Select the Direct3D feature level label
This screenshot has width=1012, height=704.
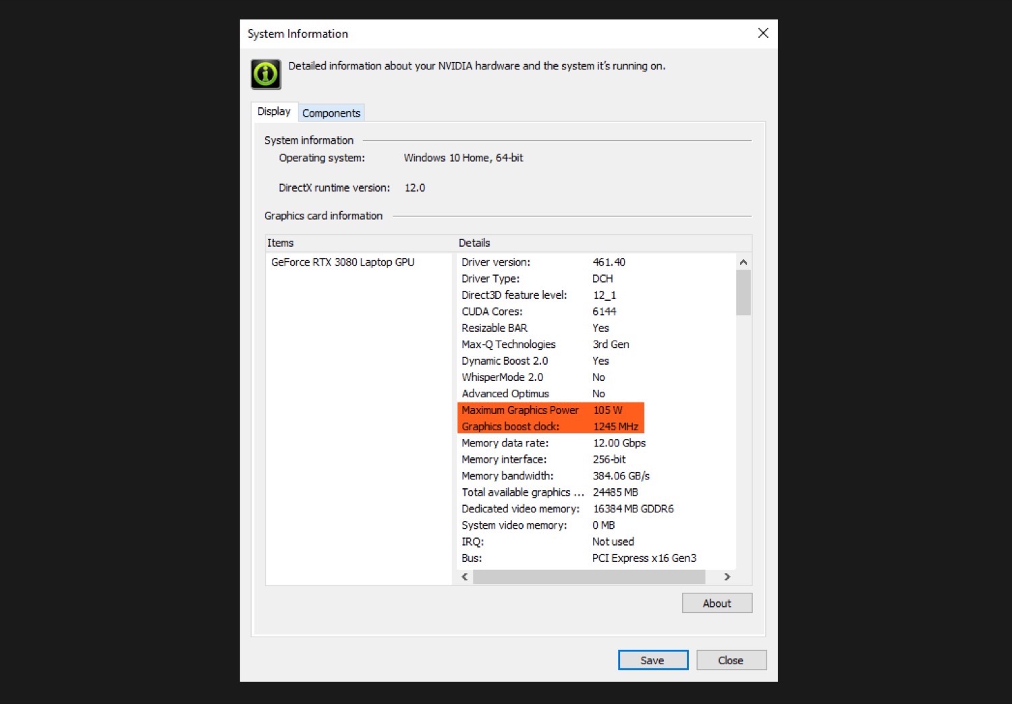click(514, 295)
